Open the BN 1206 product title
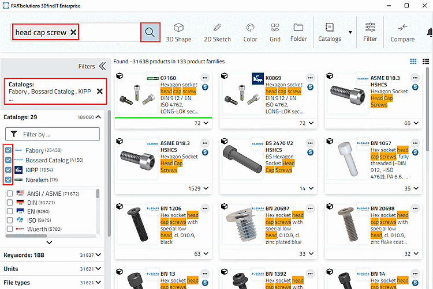This screenshot has height=289, width=433. coord(171,208)
